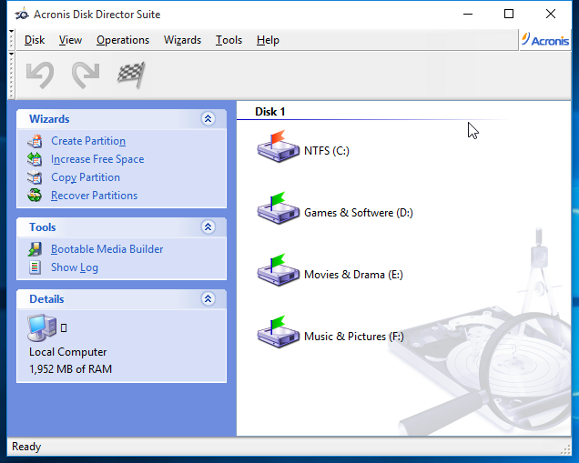
Task: Maximize the Acronis Disk Director window
Action: [509, 14]
